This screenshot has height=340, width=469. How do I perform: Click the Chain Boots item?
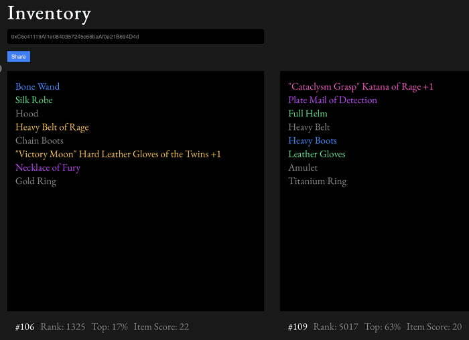pyautogui.click(x=40, y=141)
